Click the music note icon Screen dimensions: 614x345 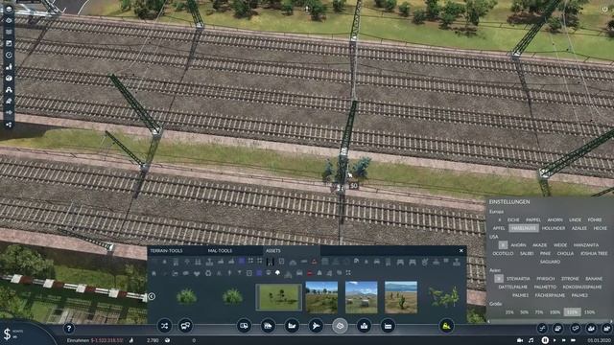click(531, 340)
